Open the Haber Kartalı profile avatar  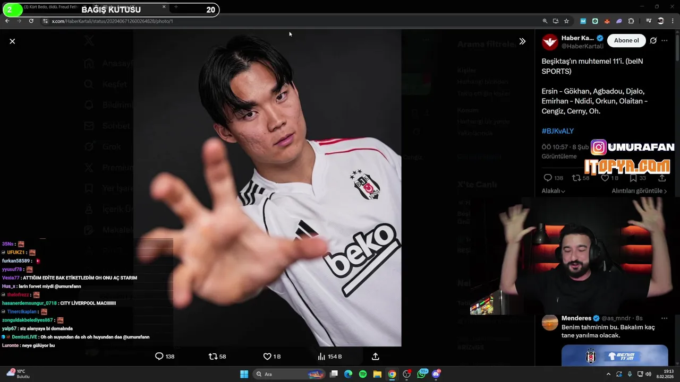coord(550,42)
